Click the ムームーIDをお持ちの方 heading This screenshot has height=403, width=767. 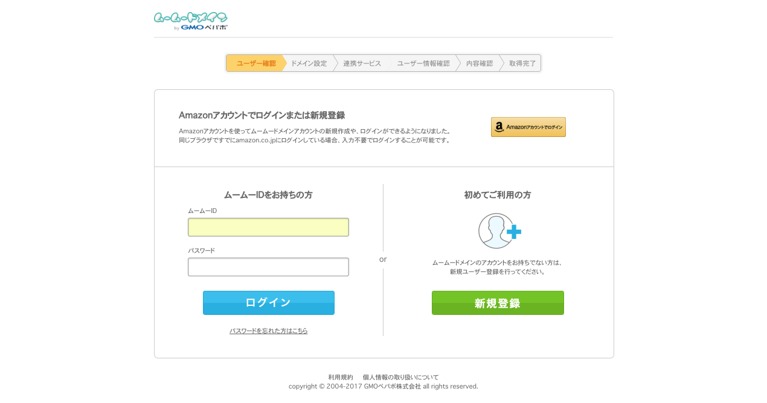click(268, 195)
